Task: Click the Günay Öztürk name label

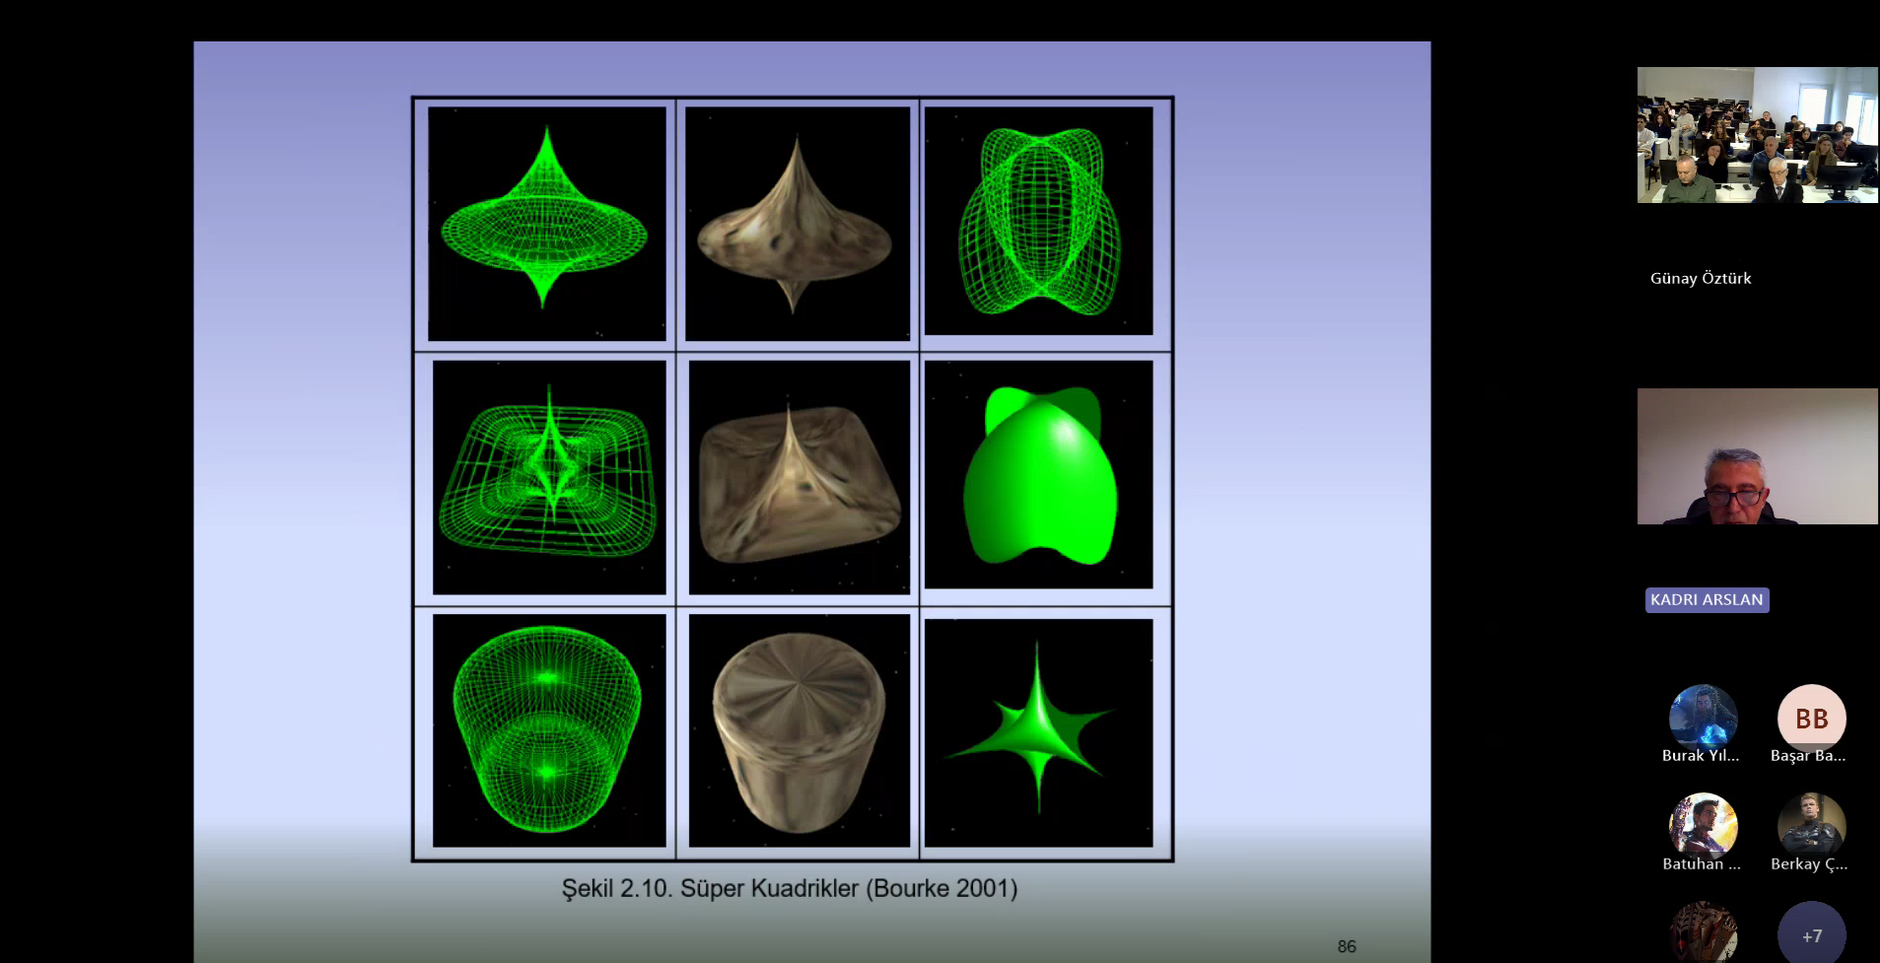Action: point(1701,278)
